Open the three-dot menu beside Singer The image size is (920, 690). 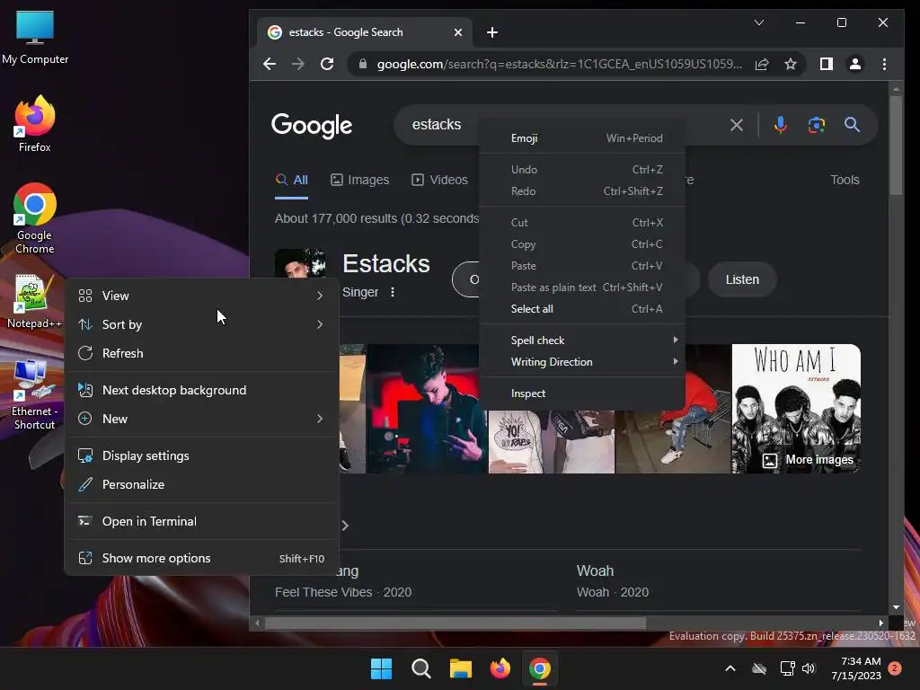(393, 292)
